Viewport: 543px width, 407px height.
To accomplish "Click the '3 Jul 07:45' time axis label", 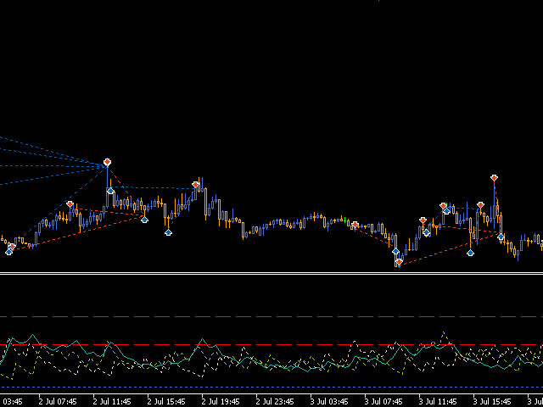I will coord(383,401).
